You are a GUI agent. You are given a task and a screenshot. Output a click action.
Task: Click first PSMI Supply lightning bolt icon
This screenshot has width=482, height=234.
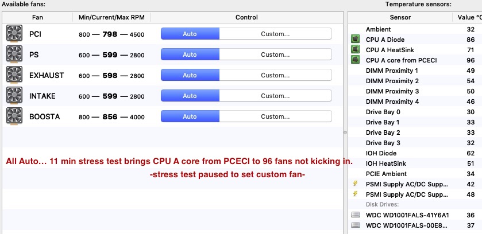pos(356,184)
